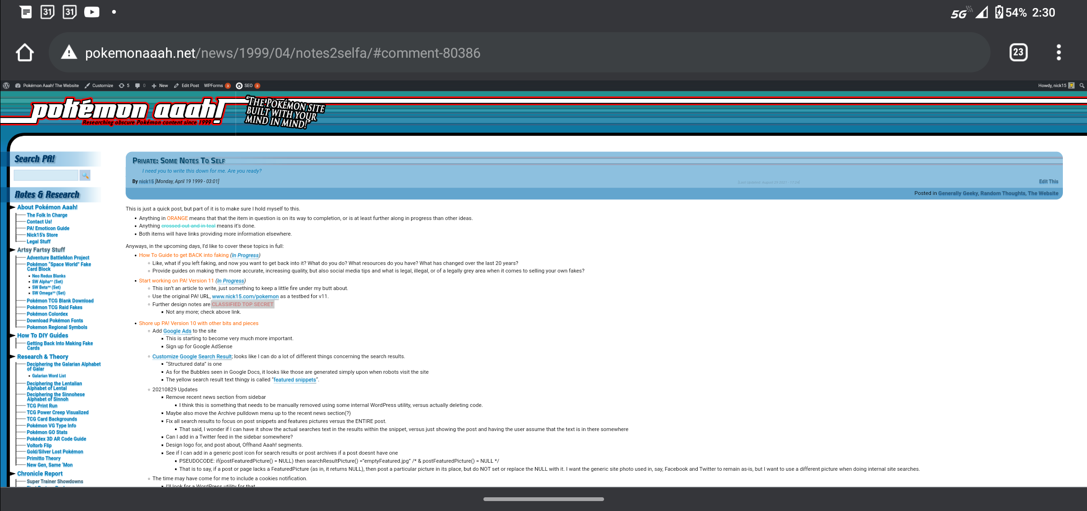This screenshot has height=511, width=1087.
Task: Expand the Artsy Fartsy Stuff section arrow
Action: tap(12, 250)
